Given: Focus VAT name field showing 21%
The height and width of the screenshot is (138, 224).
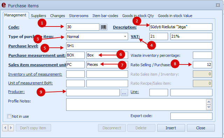Looking at the screenshot, I should (x=191, y=37).
